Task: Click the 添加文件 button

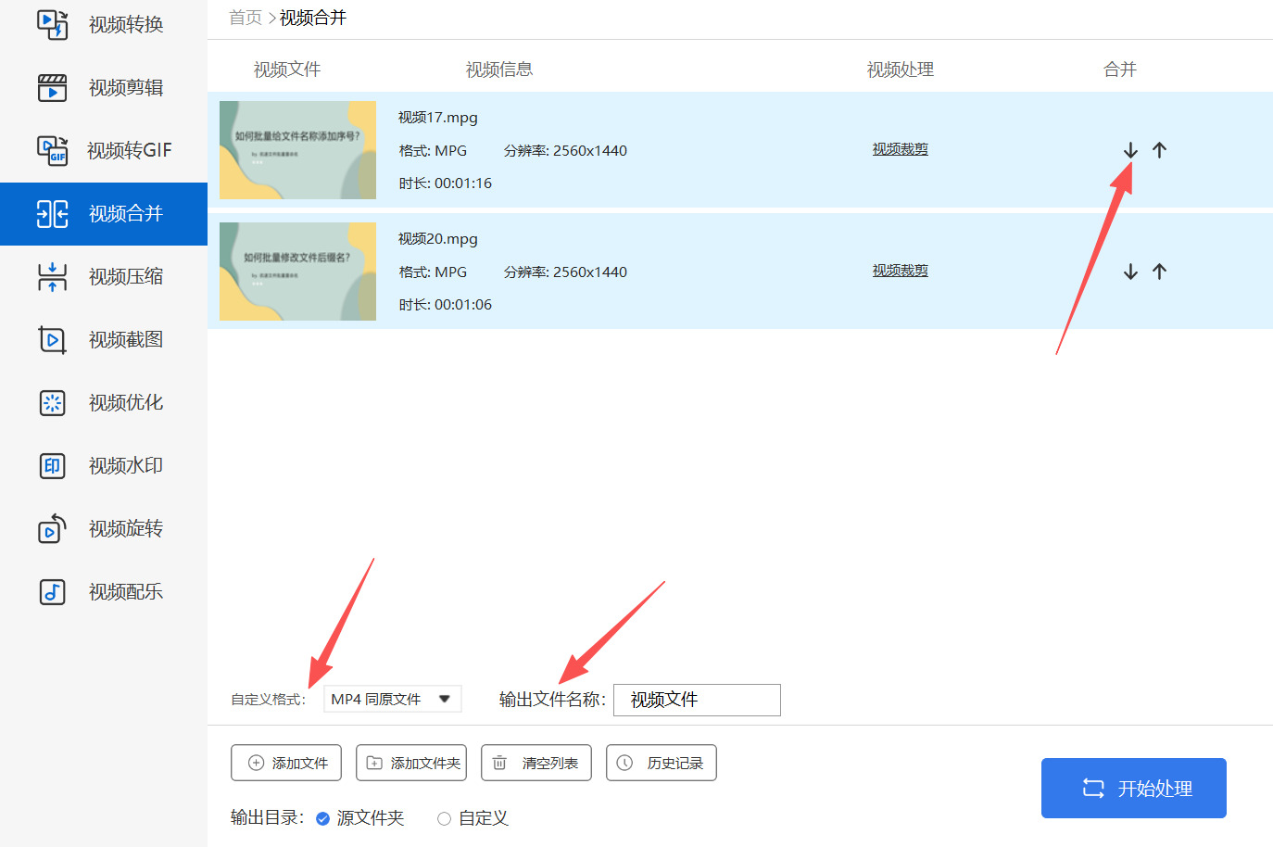Action: pyautogui.click(x=286, y=763)
